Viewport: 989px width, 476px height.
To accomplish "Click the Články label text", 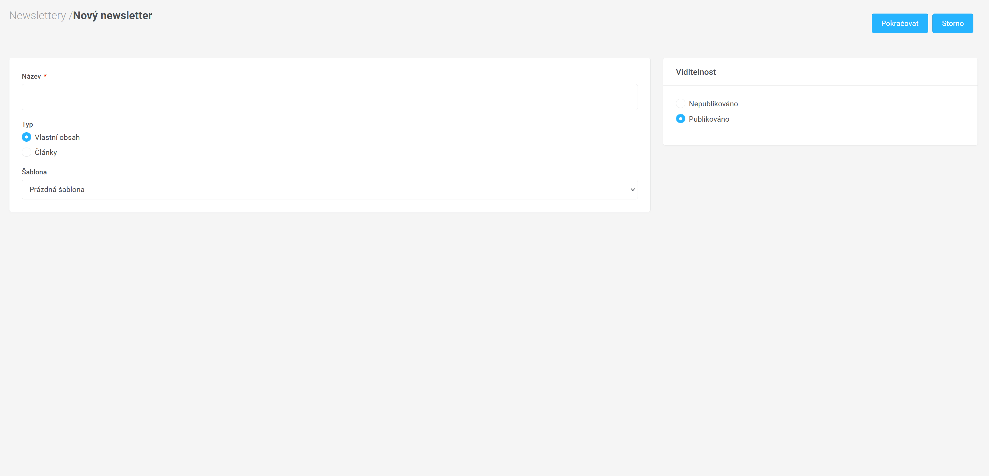I will 46,152.
